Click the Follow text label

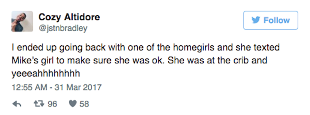(276, 20)
